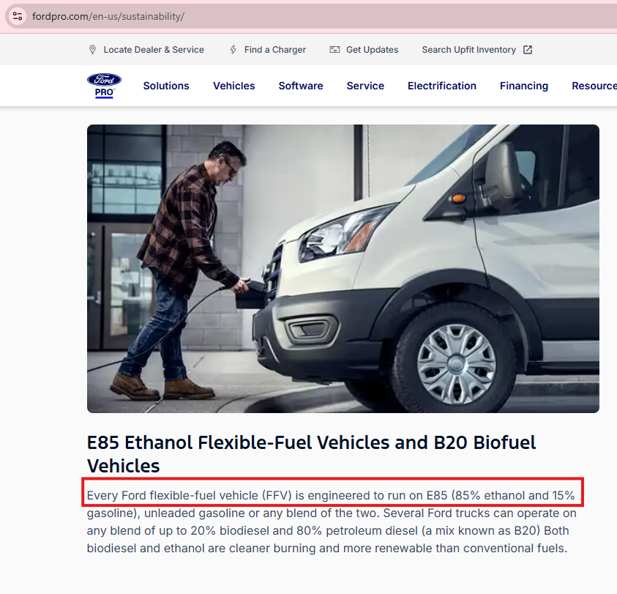
Task: Click the external link icon after Upfit Inventory
Action: [x=528, y=50]
